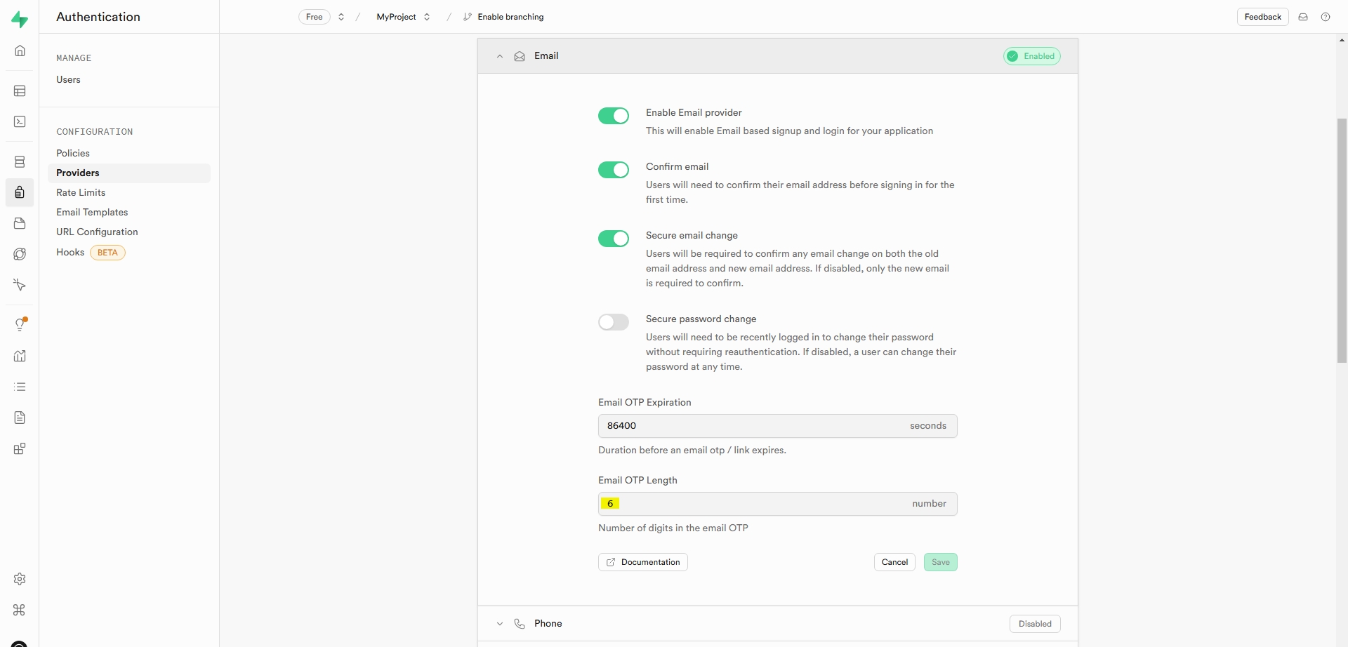Open the Documentation link button
This screenshot has width=1348, height=647.
click(x=642, y=562)
